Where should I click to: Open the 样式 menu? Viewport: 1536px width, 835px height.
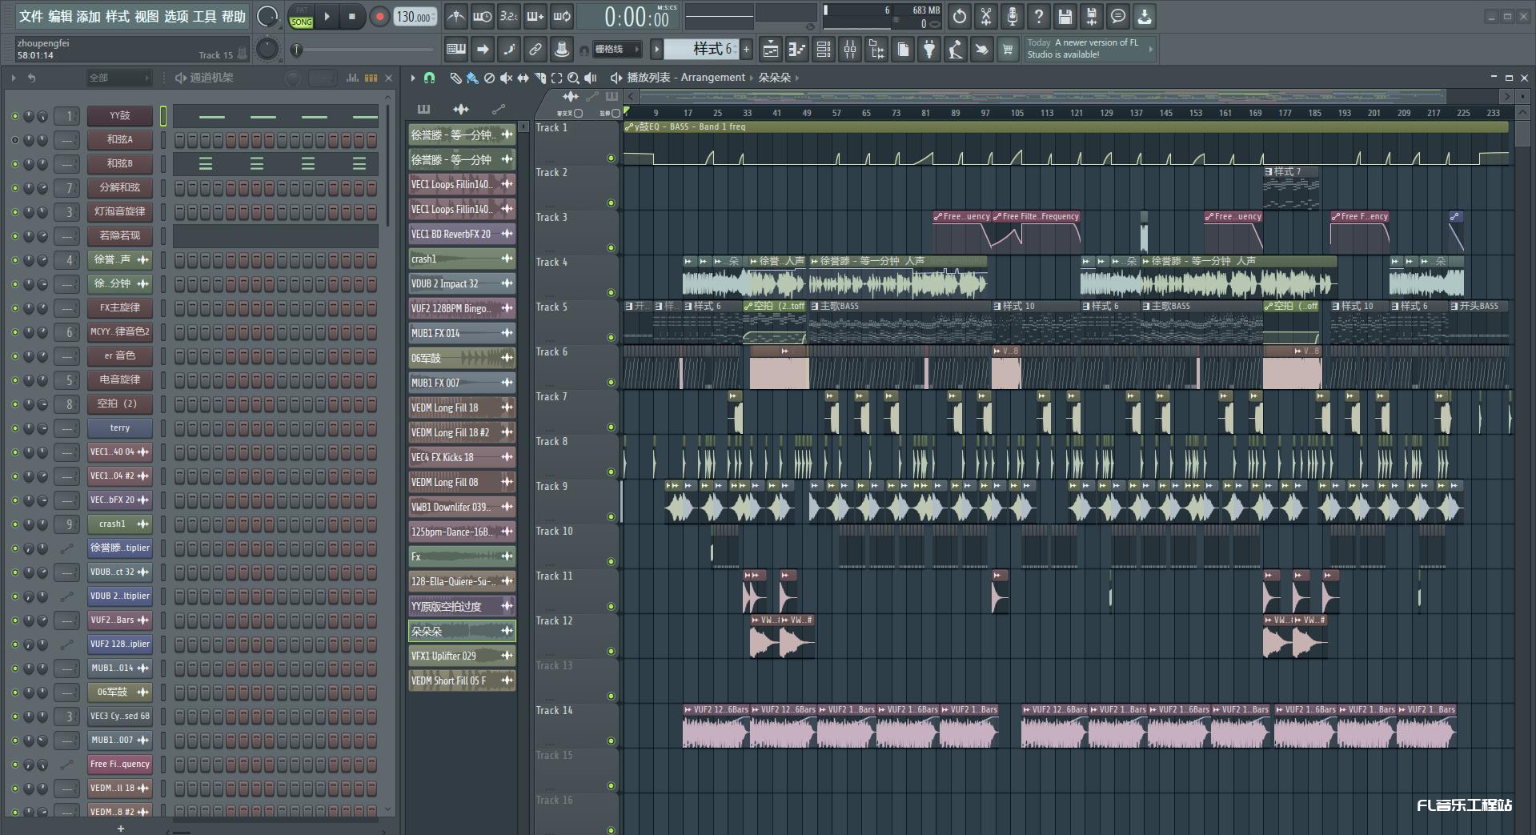coord(117,17)
